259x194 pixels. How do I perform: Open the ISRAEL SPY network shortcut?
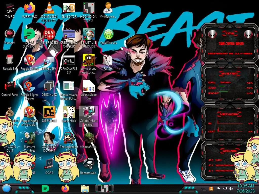49,63
